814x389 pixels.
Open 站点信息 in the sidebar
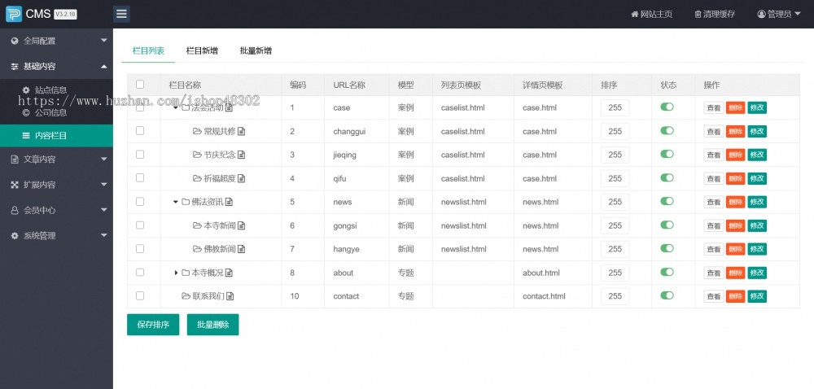click(x=50, y=90)
